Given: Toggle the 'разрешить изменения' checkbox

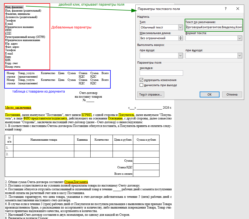Looking at the screenshot, I should pyautogui.click(x=141, y=80).
